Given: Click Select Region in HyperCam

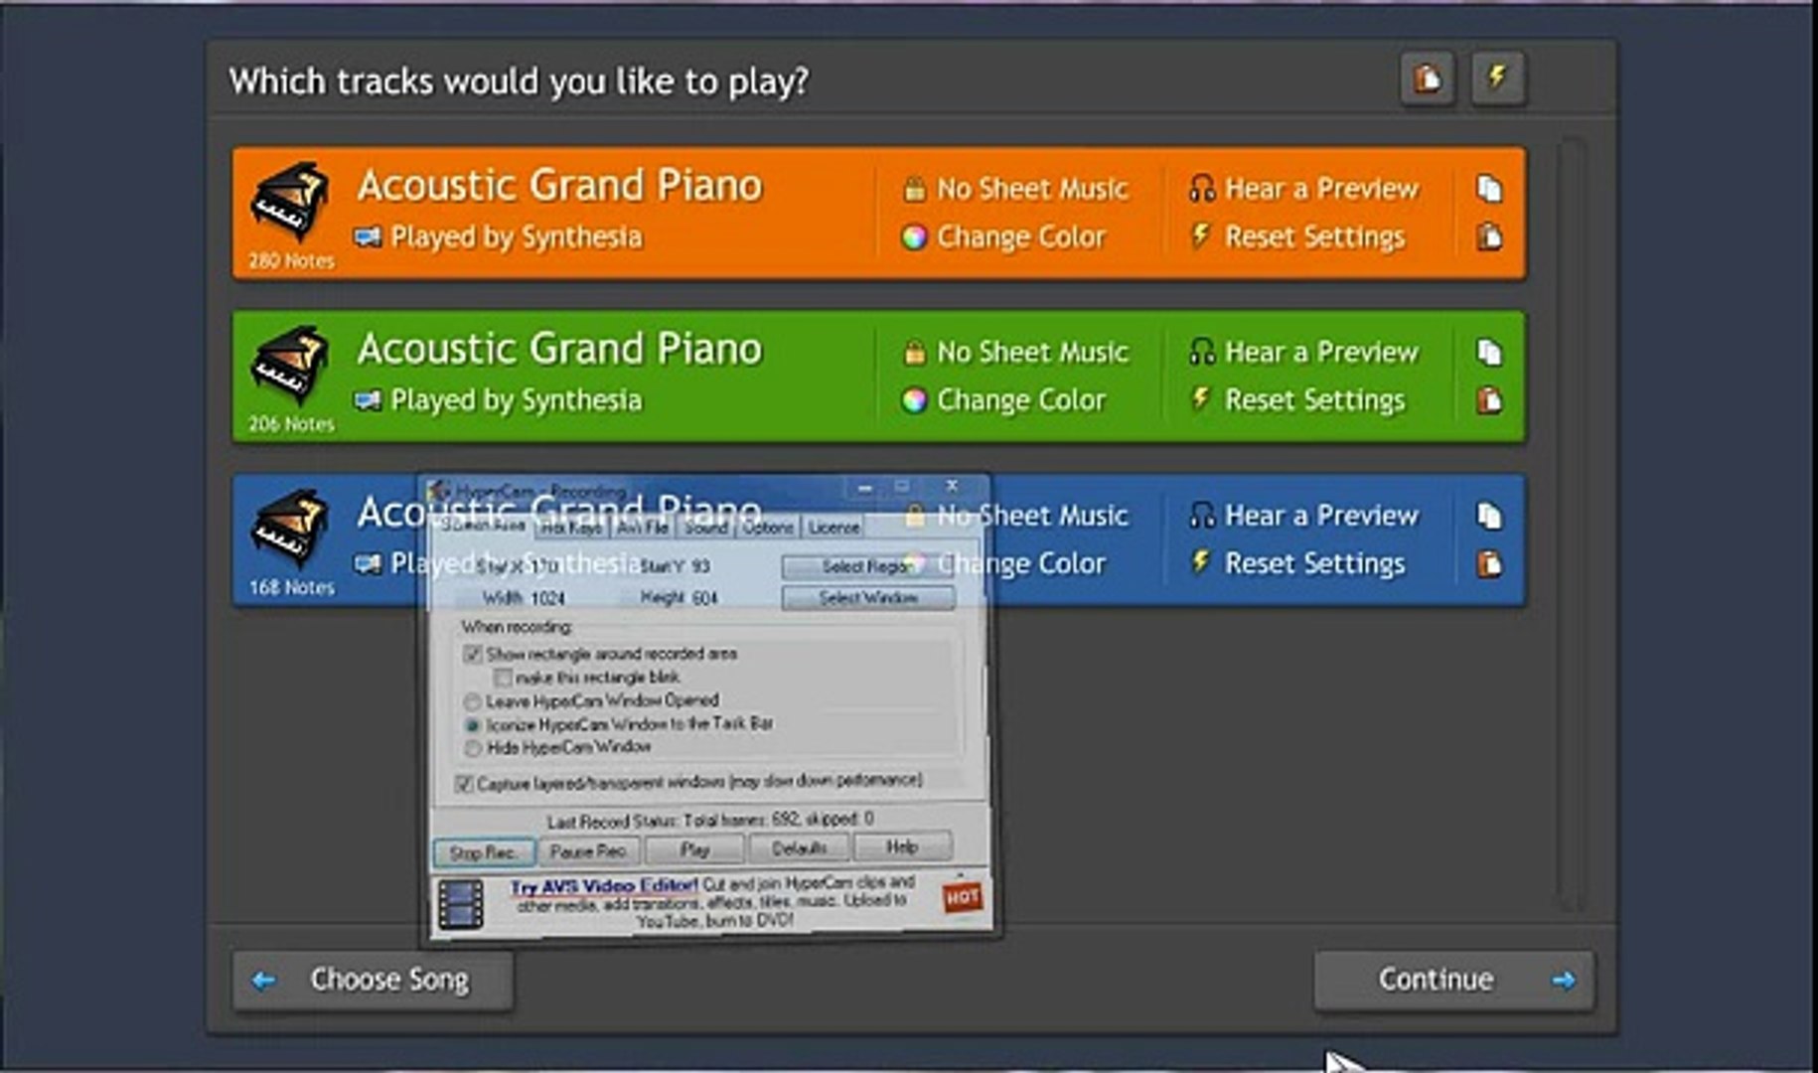Looking at the screenshot, I should coord(868,566).
